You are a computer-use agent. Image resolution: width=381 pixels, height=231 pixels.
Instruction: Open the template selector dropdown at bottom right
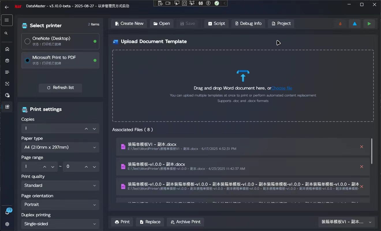(x=346, y=222)
